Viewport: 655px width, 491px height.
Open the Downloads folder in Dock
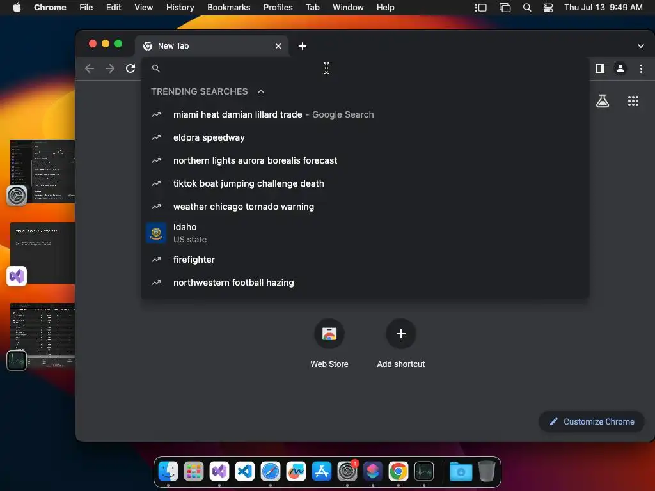click(x=461, y=471)
